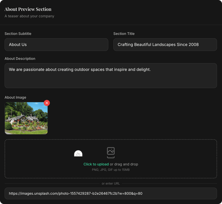Click the green "Click to upload" link

pos(96,164)
